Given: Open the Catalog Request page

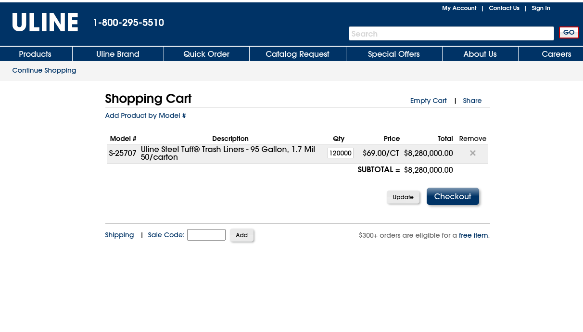Looking at the screenshot, I should point(297,54).
